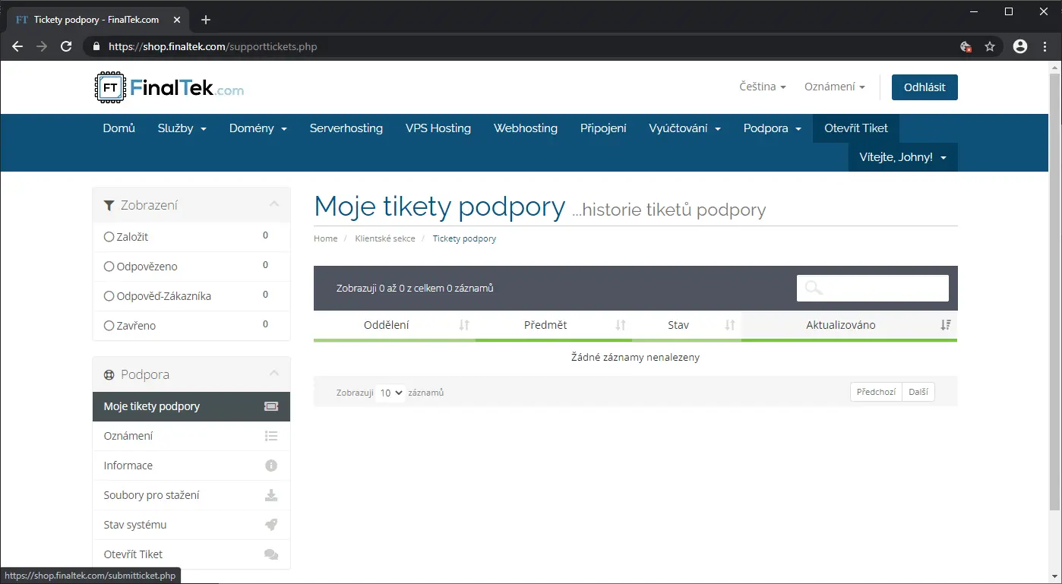The image size is (1062, 584).
Task: Select the Založit filter radio button
Action: pyautogui.click(x=109, y=237)
